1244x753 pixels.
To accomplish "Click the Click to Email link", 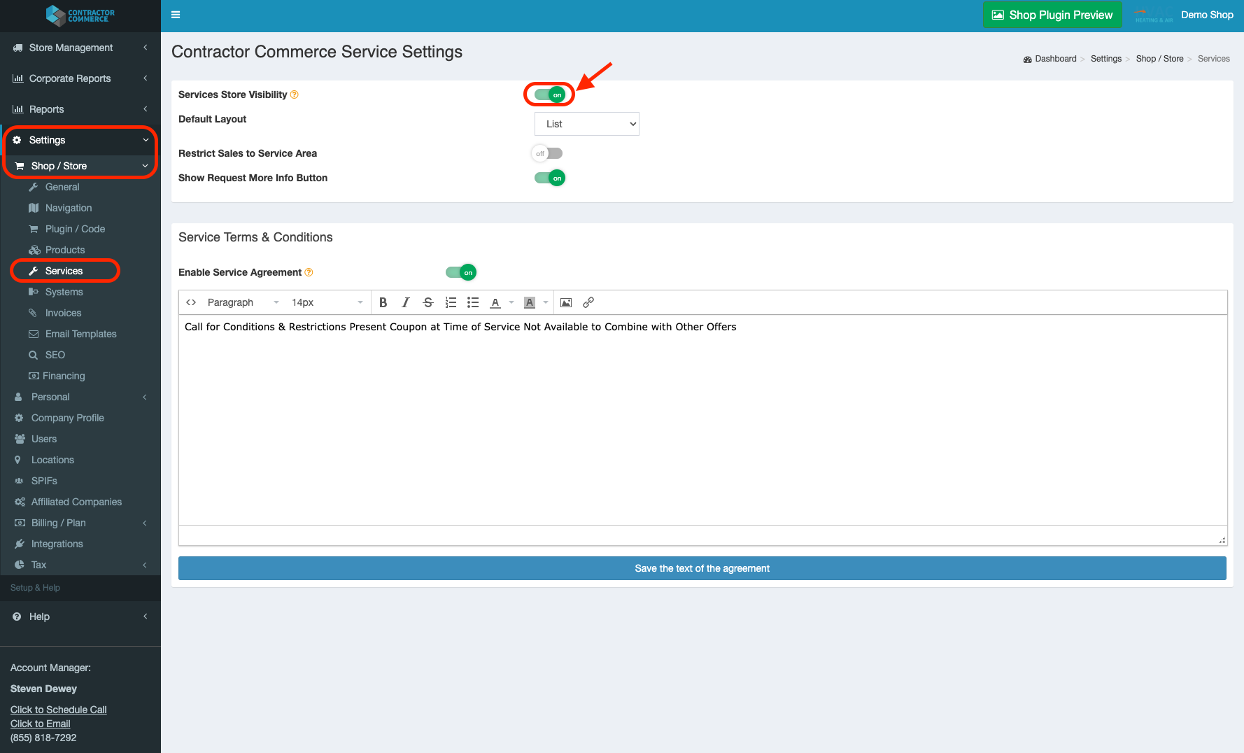I will click(41, 724).
